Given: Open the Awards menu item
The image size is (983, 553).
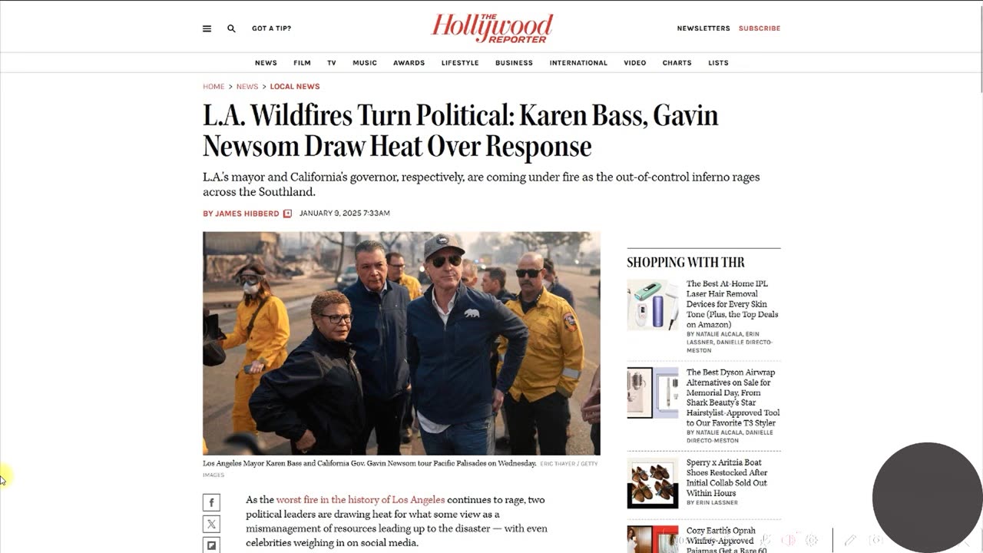Looking at the screenshot, I should [409, 63].
